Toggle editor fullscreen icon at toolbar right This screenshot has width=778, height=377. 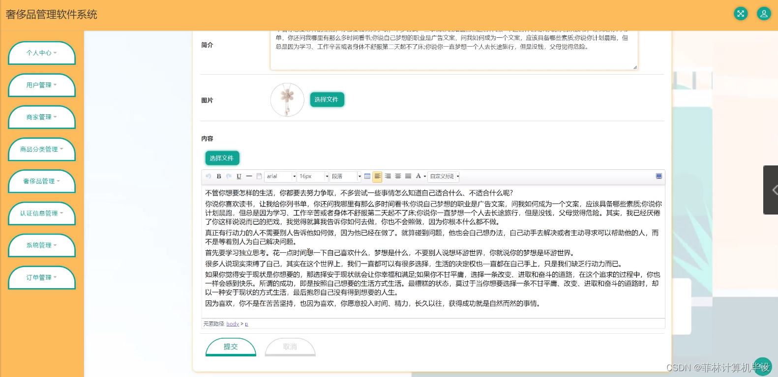pos(659,176)
